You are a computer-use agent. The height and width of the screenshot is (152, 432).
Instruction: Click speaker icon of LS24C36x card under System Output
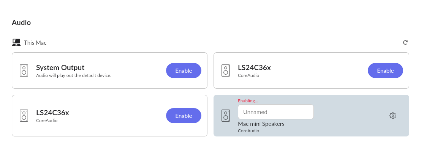pos(24,116)
